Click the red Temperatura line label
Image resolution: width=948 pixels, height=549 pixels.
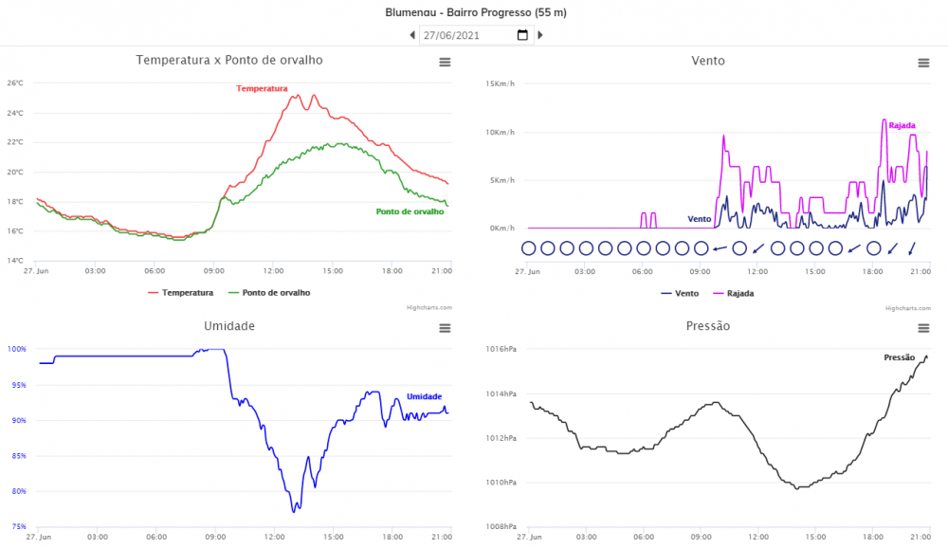click(x=262, y=88)
